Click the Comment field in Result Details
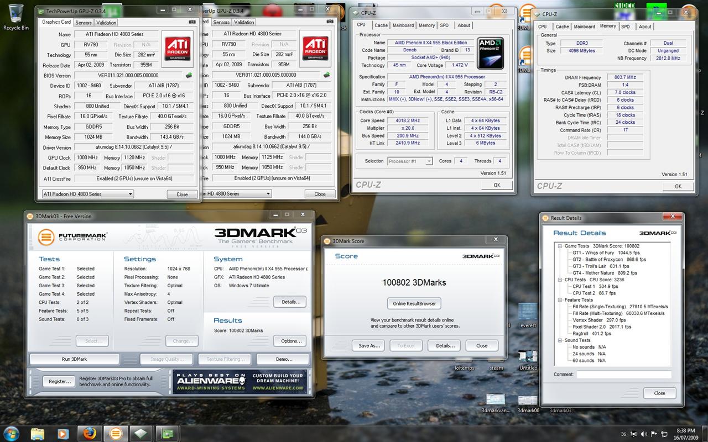The image size is (708, 442). [624, 375]
